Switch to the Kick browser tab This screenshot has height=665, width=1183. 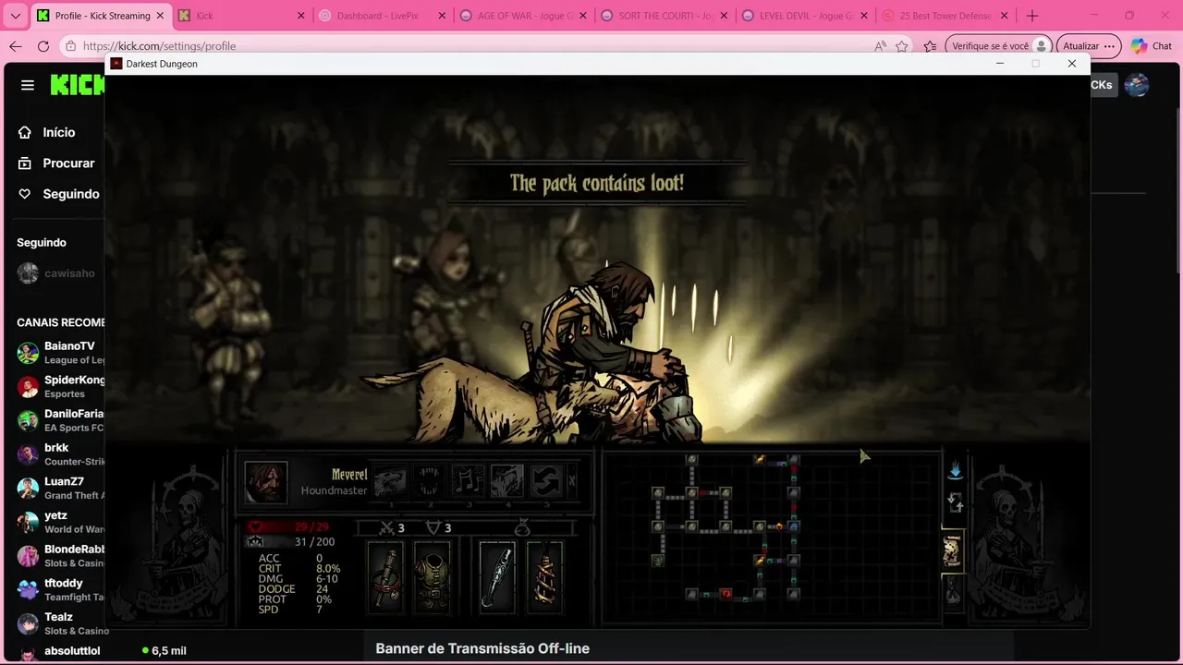coord(240,16)
